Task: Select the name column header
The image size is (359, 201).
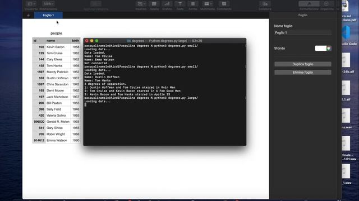Action: 58,41
